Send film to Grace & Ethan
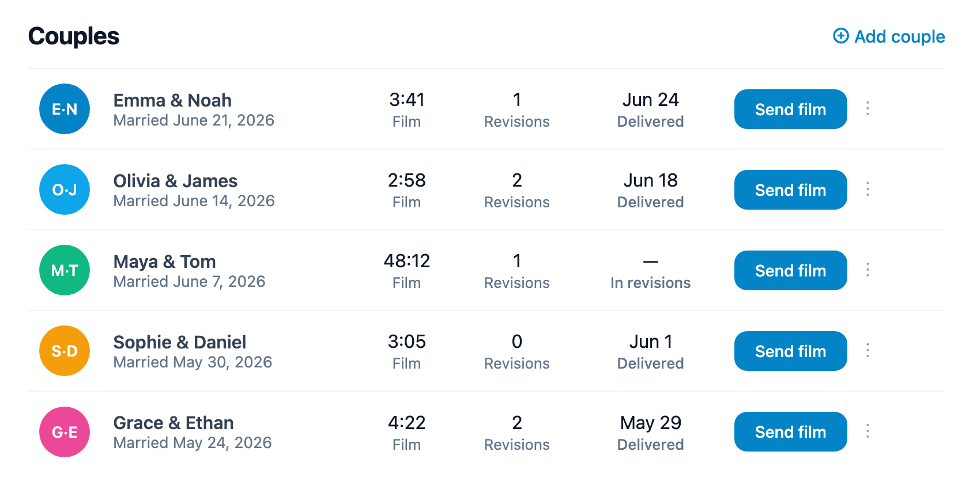This screenshot has height=493, width=973. (790, 431)
